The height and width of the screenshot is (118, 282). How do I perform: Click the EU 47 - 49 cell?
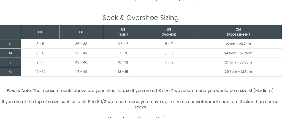pos(81,72)
